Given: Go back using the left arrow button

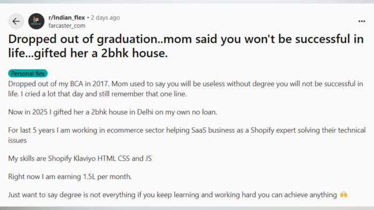Looking at the screenshot, I should tap(16, 21).
